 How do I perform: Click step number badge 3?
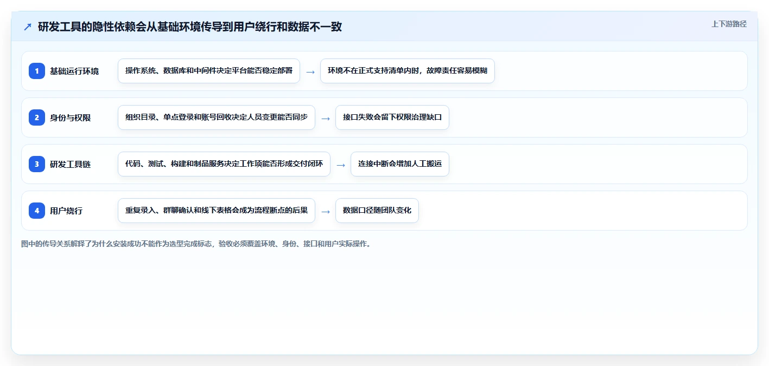(37, 164)
